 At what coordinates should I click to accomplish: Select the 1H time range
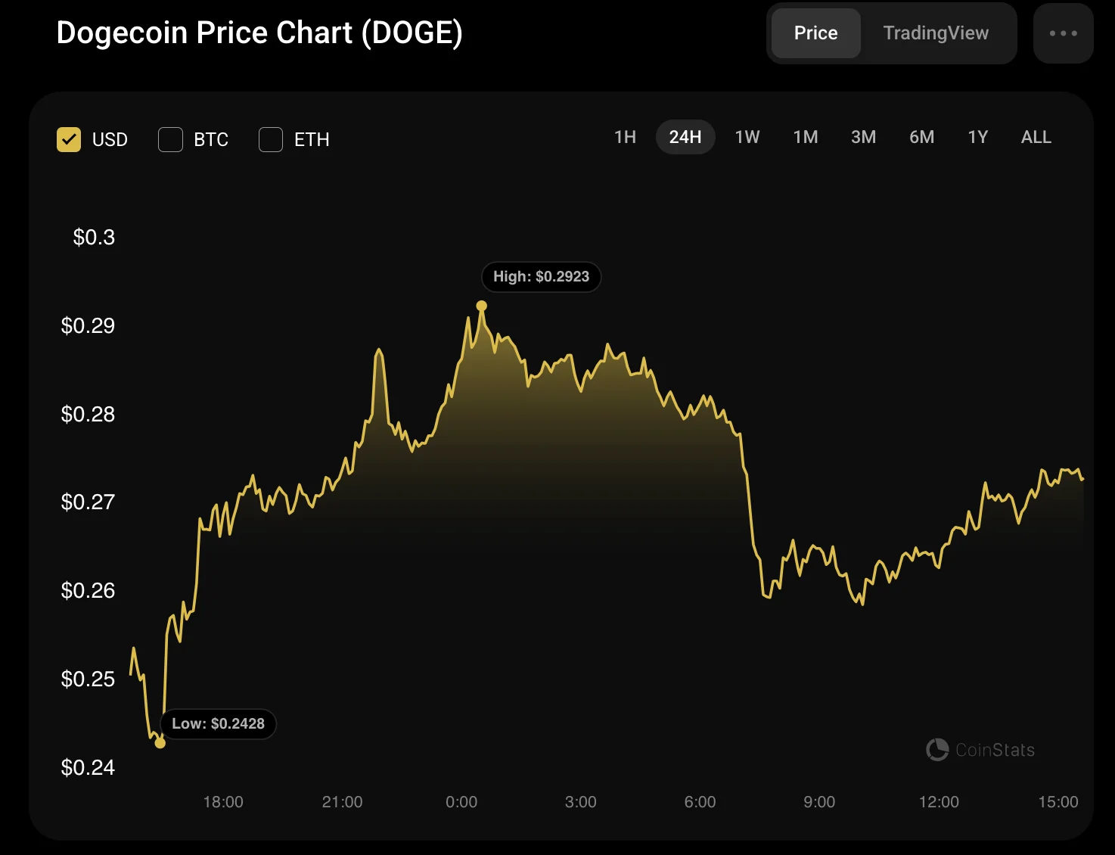coord(625,137)
